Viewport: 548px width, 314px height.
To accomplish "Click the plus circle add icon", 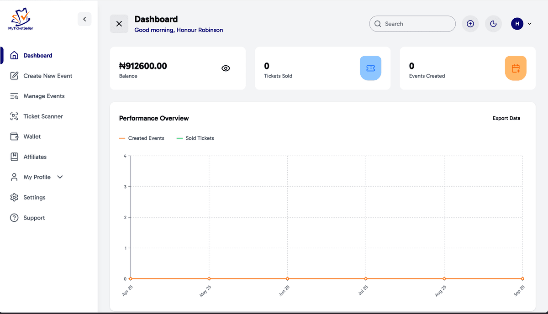I will [470, 24].
